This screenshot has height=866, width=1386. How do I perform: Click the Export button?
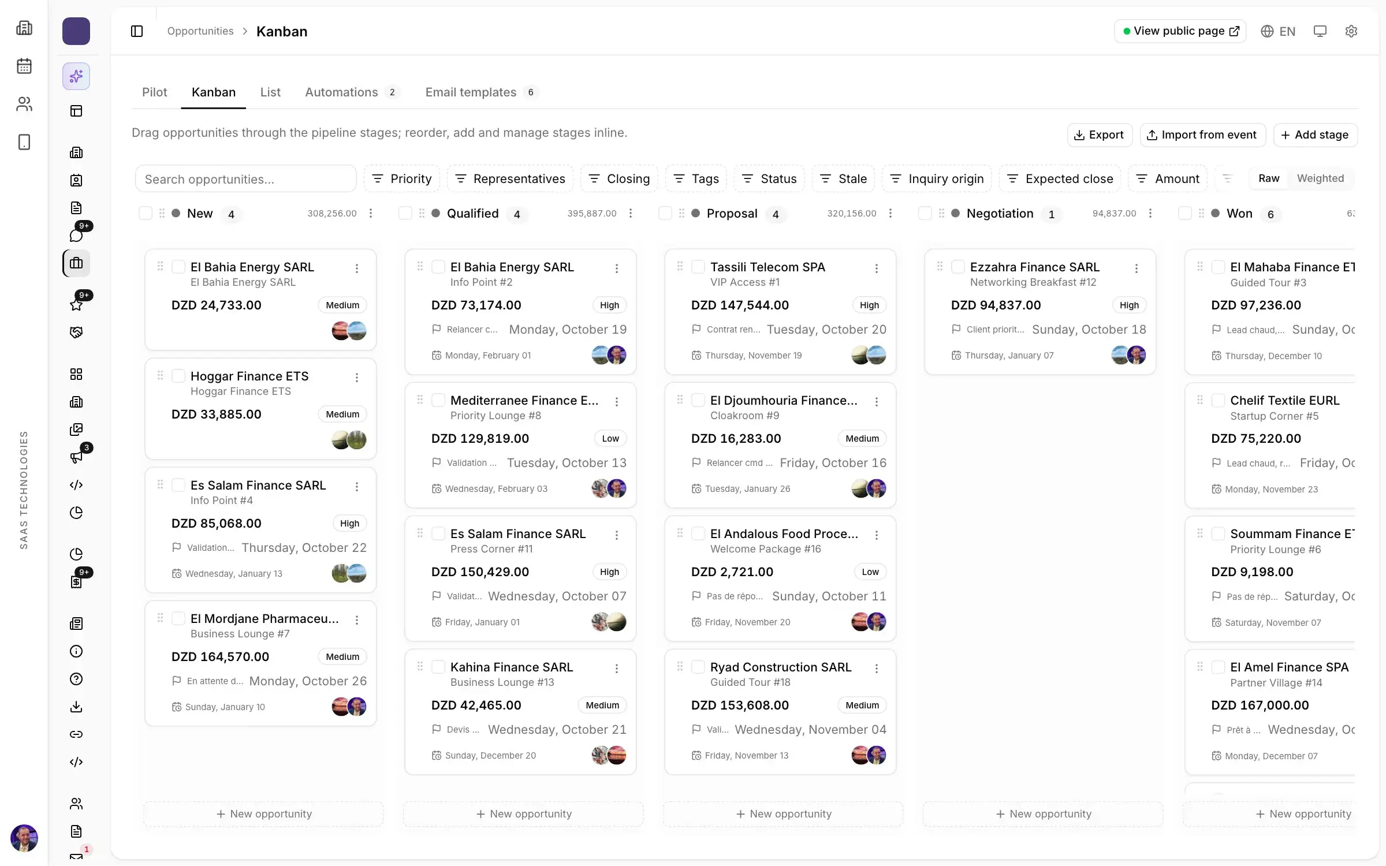[1100, 135]
